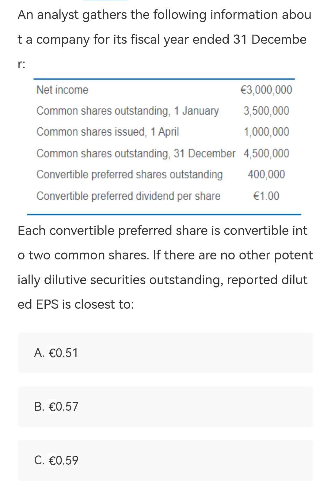The image size is (331, 487).
Task: Click the blue divider line beneath the data table
Action: click(164, 214)
